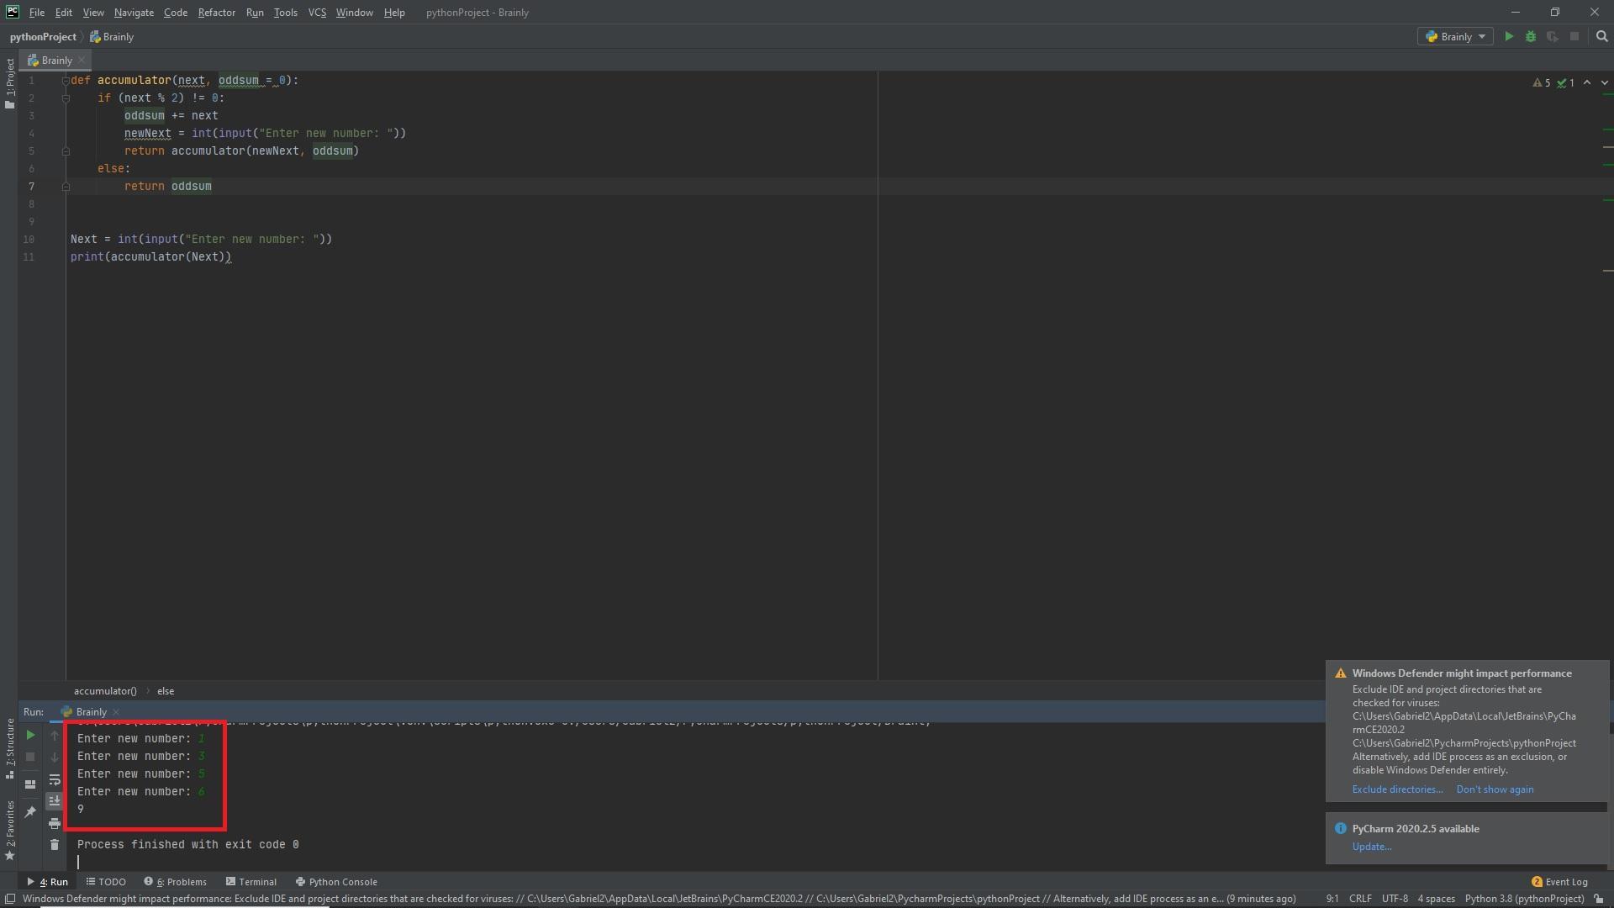This screenshot has height=908, width=1614.
Task: Click the Debug bug icon
Action: click(x=1531, y=36)
